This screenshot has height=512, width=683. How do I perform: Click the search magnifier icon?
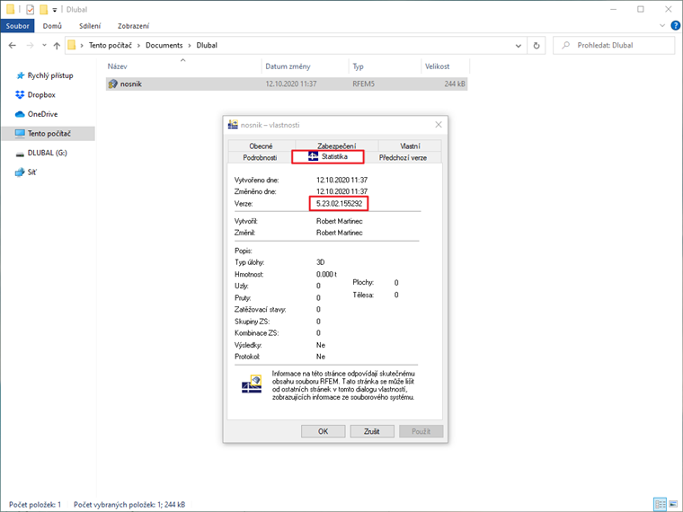coord(565,45)
